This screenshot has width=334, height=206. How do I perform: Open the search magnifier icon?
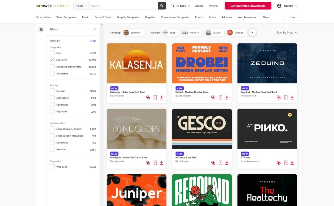tap(162, 5)
